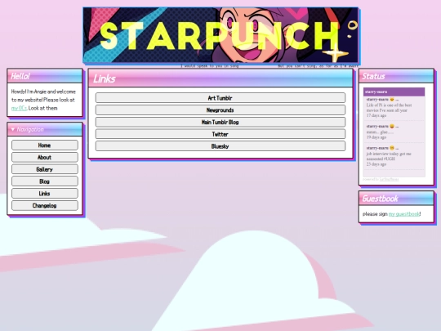
Task: Open the Art Tumblr link
Action: click(x=220, y=98)
